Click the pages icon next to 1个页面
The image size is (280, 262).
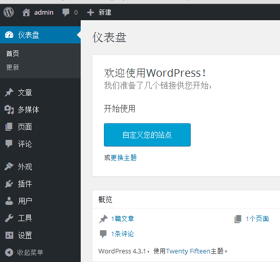tap(238, 219)
